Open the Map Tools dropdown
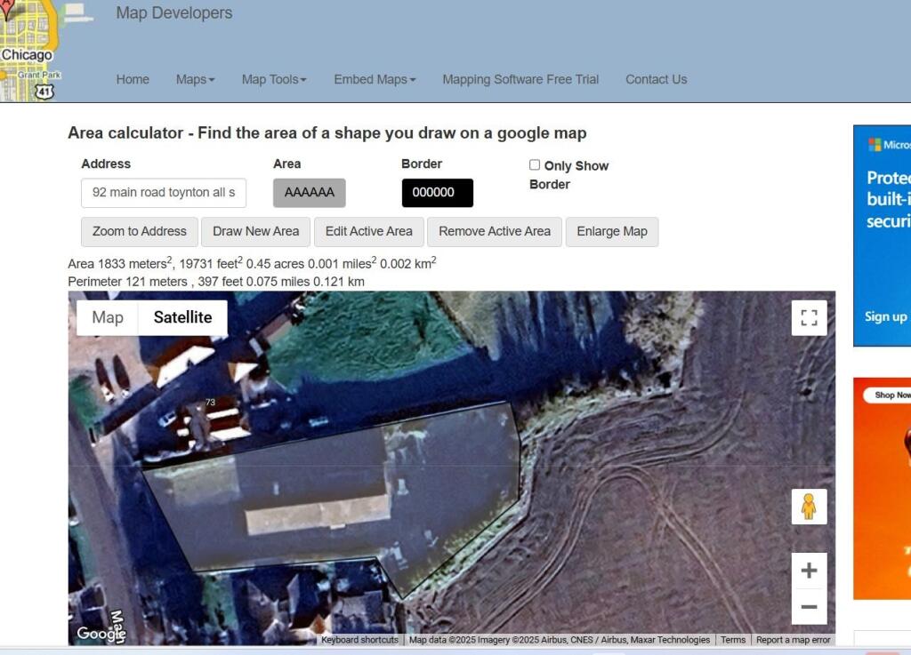Screen dimensions: 911x655 coord(274,79)
